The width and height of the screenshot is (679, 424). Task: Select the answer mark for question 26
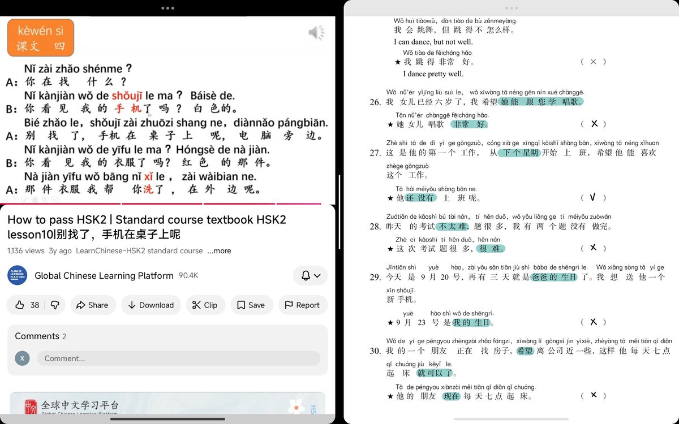tap(594, 124)
